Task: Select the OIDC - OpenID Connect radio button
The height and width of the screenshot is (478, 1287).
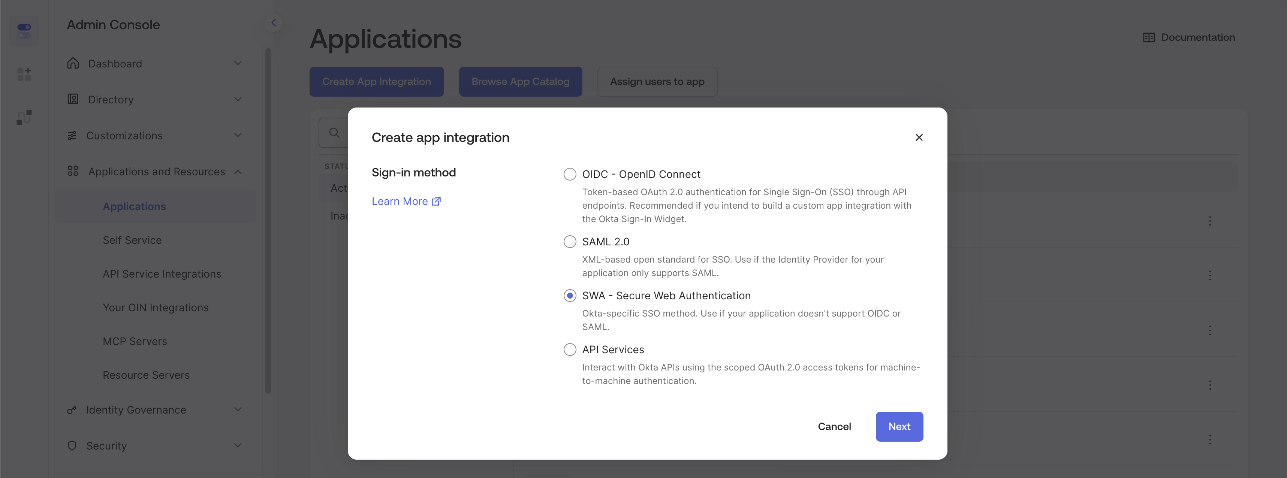Action: tap(570, 174)
